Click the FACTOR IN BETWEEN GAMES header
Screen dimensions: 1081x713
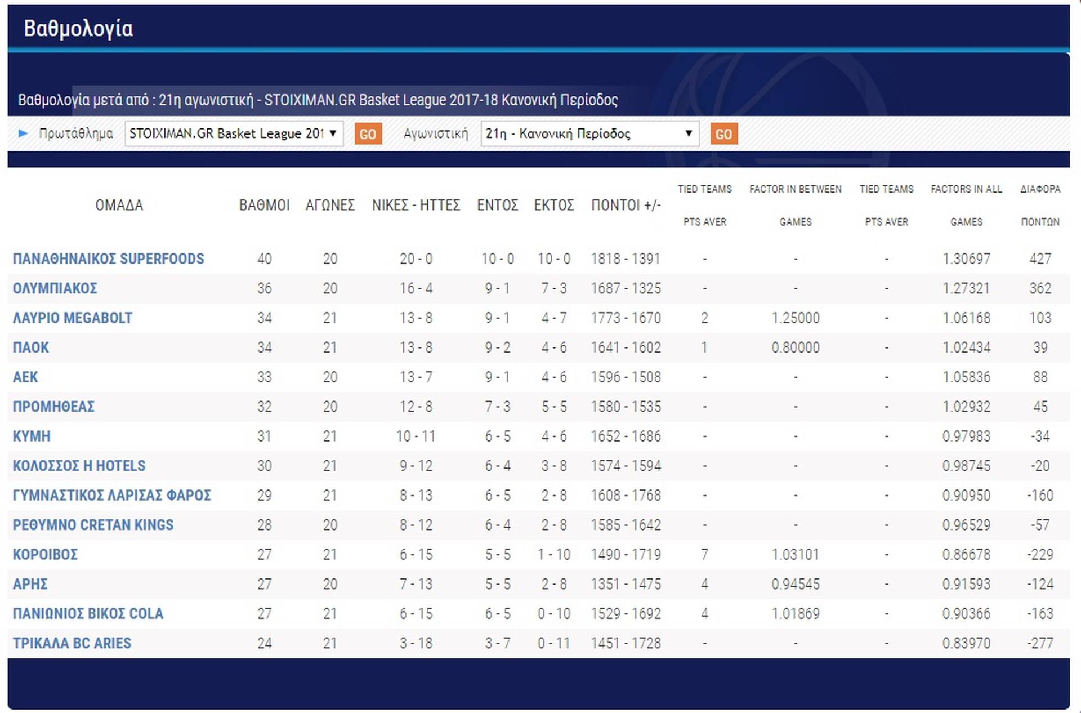point(796,206)
